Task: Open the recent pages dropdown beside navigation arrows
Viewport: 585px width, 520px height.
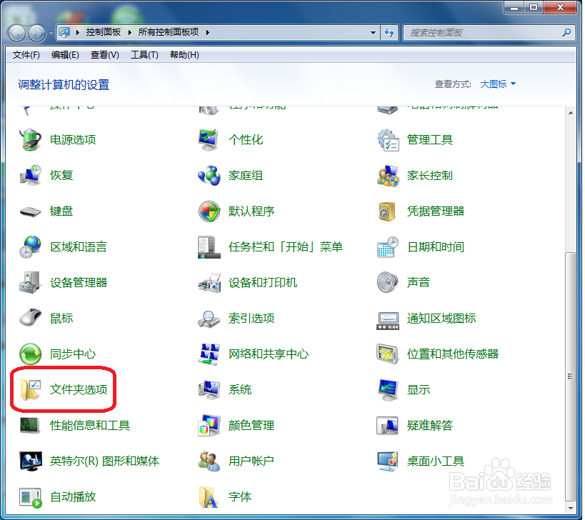Action: (51, 33)
